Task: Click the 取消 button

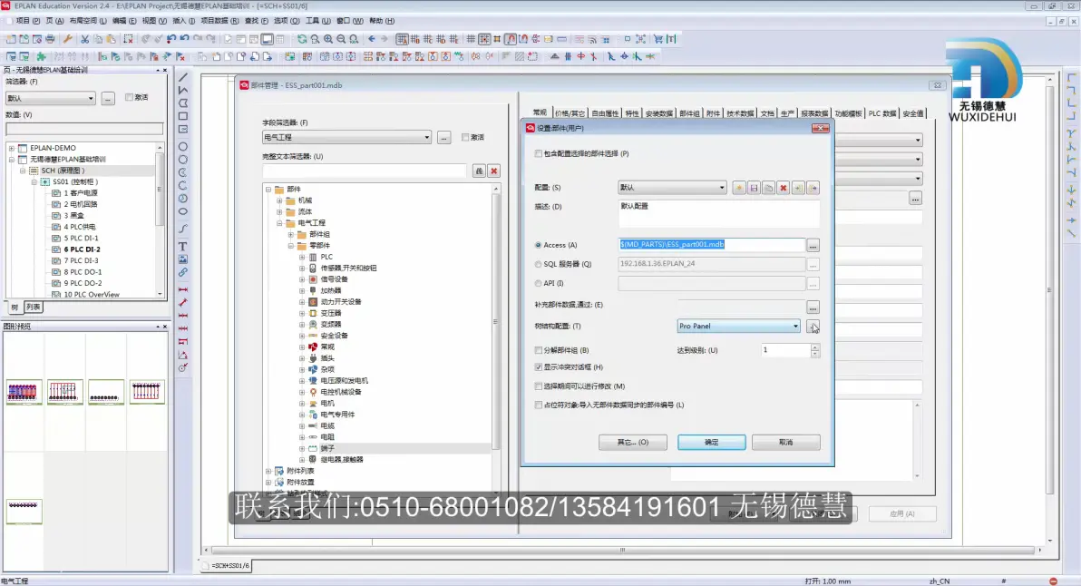Action: (786, 443)
